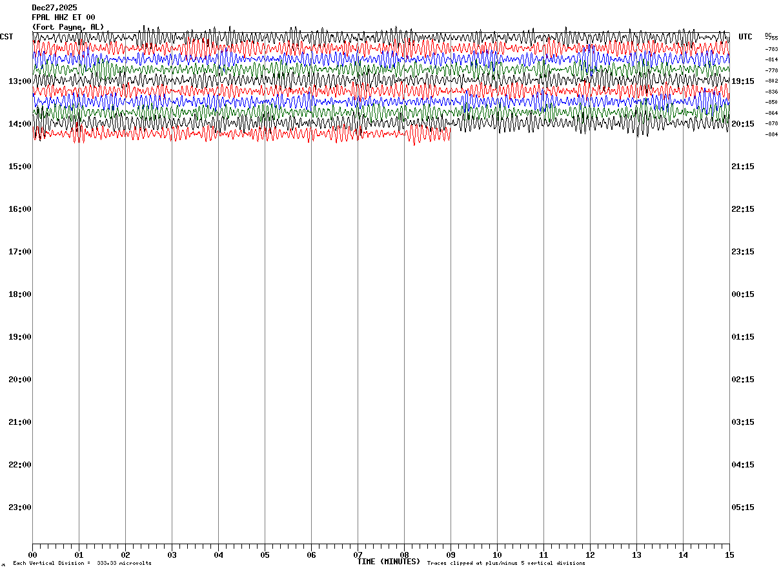This screenshot has height=572, width=781.
Task: Click the Traces clipped footer note
Action: [x=506, y=564]
